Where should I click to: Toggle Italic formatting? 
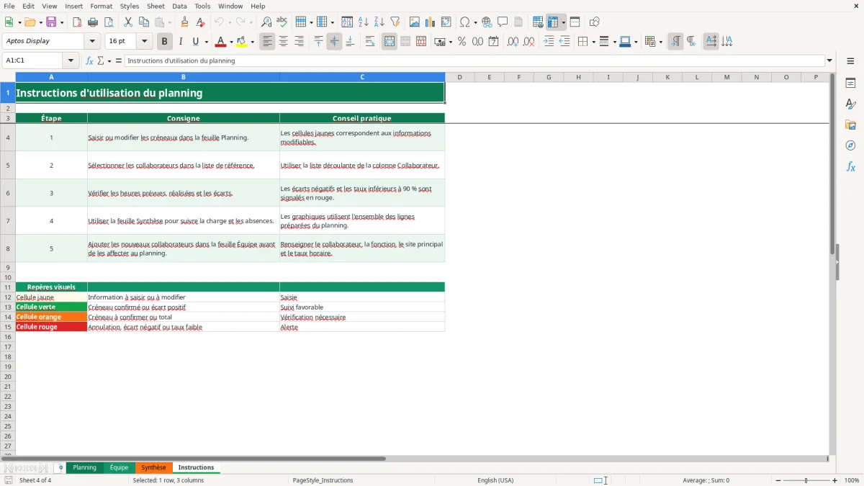click(x=181, y=42)
